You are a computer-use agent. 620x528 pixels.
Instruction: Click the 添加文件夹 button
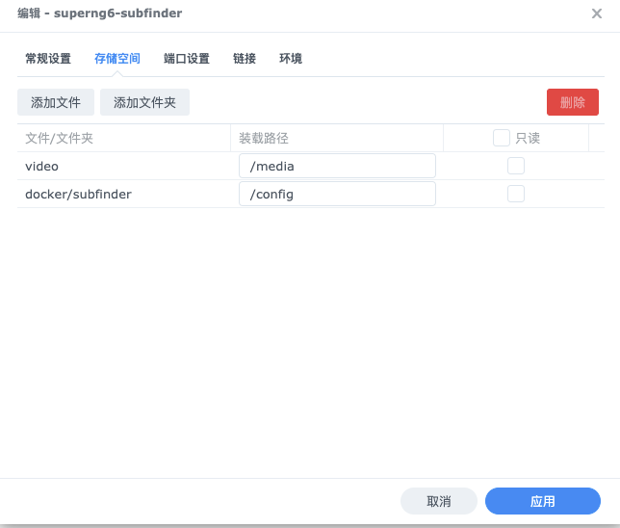pos(144,102)
